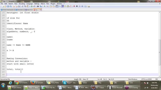
Task: Click the New file toolbar icon
Action: [3, 6]
